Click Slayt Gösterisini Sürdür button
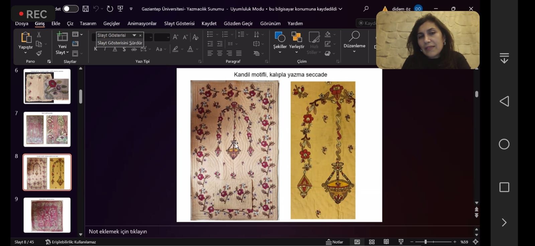Screen dimensions: 535x246 tap(120, 43)
